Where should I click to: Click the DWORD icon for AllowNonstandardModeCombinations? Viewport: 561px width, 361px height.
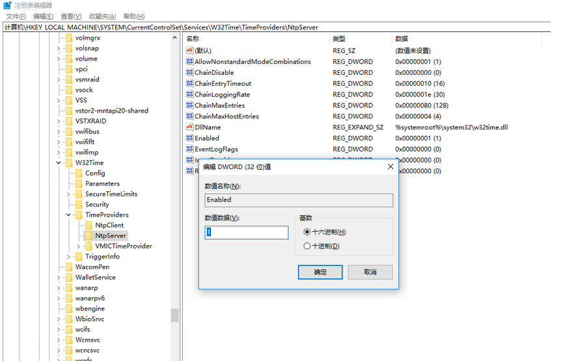tap(189, 62)
